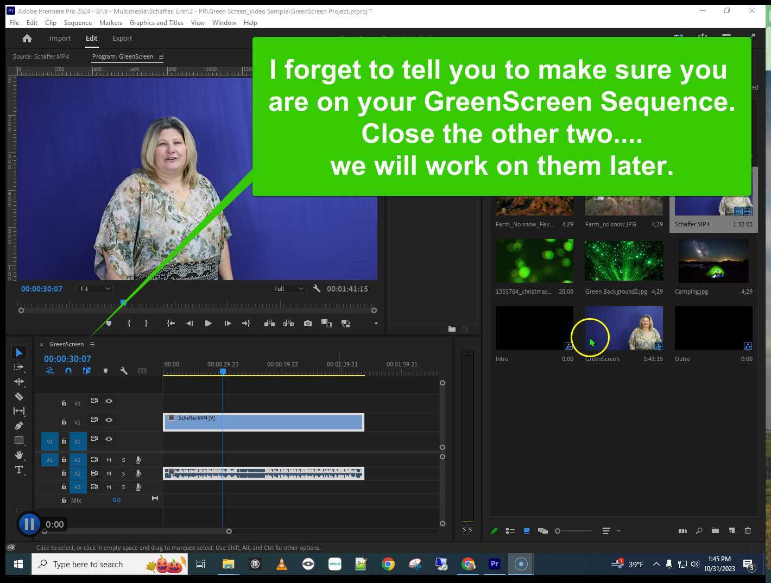Open the timeline wrench settings
Viewport: 771px width, 583px height.
[x=124, y=371]
